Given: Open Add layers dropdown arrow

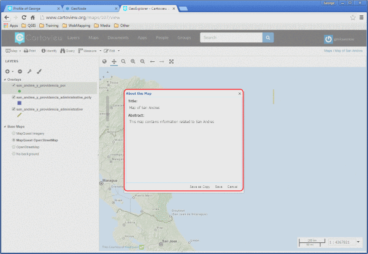Looking at the screenshot, I should point(13,72).
